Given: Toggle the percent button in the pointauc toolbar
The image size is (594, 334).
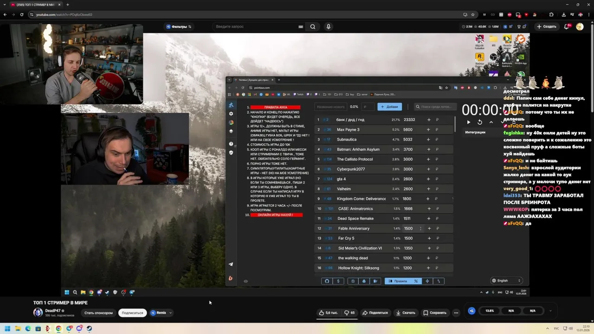Looking at the screenshot, I should (416, 281).
